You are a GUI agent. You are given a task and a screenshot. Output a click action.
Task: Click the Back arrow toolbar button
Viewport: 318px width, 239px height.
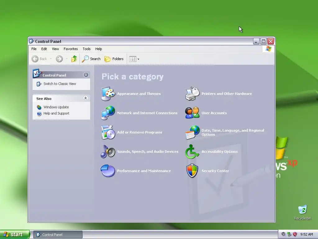tap(35, 59)
